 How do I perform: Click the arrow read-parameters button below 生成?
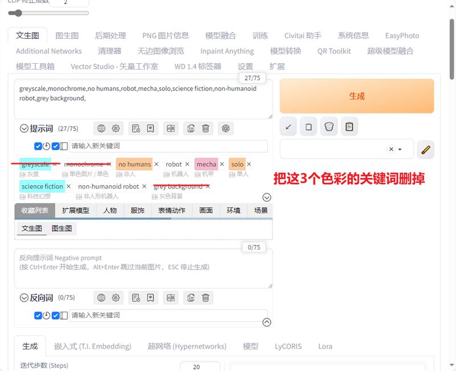pos(288,127)
